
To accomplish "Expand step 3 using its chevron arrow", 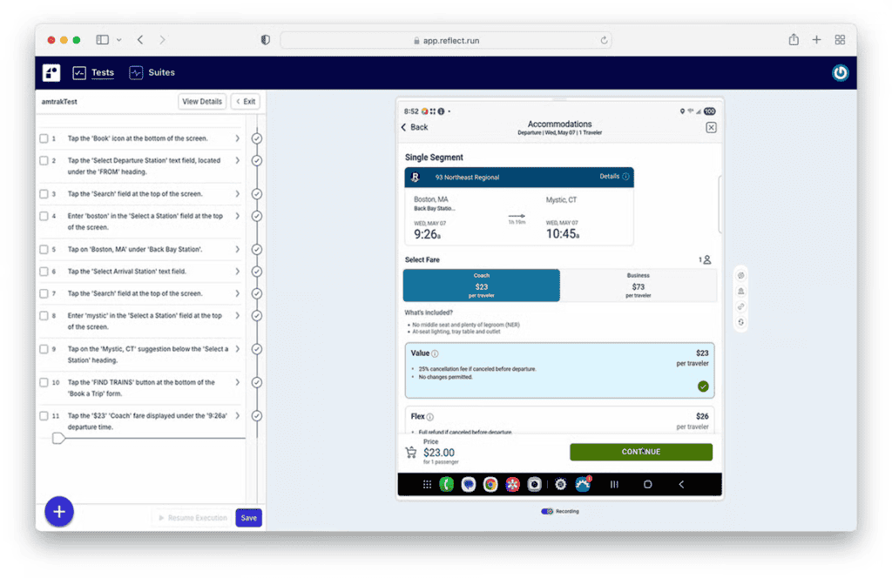I will click(237, 194).
